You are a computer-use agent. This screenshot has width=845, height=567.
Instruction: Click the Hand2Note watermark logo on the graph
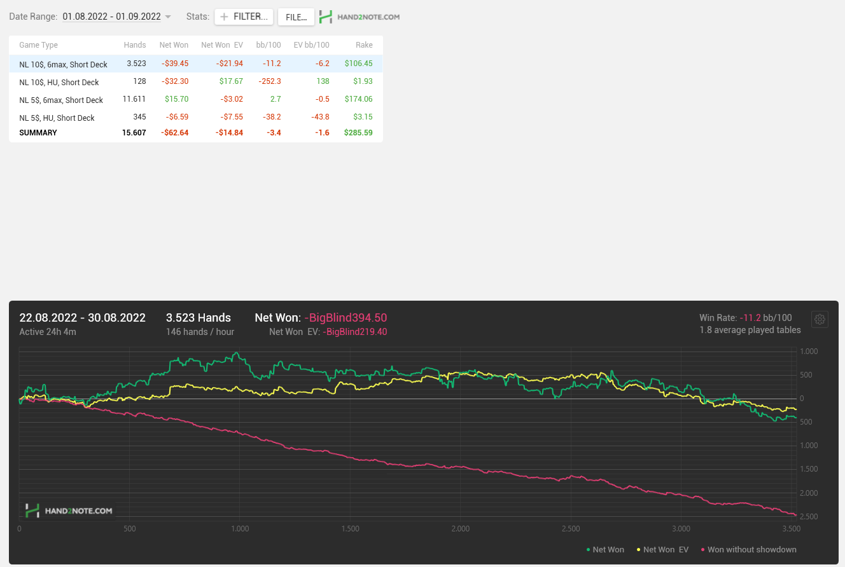click(x=69, y=510)
